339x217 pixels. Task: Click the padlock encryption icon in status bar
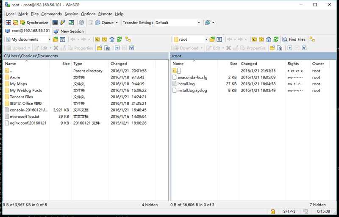273,211
